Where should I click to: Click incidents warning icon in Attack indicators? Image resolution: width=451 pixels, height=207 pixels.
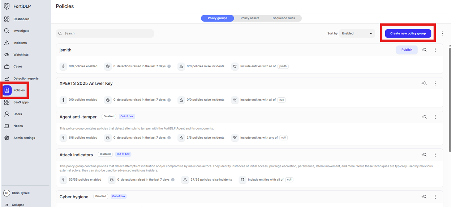pos(185,179)
